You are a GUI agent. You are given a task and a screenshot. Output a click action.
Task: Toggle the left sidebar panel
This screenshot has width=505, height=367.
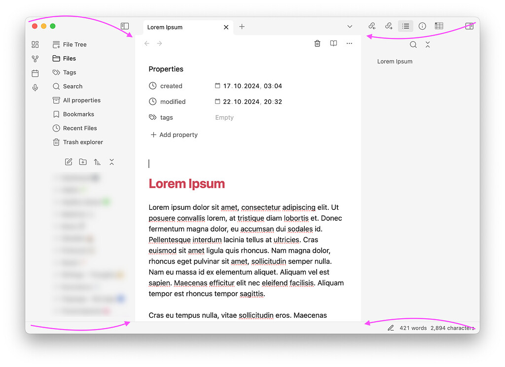coord(125,26)
